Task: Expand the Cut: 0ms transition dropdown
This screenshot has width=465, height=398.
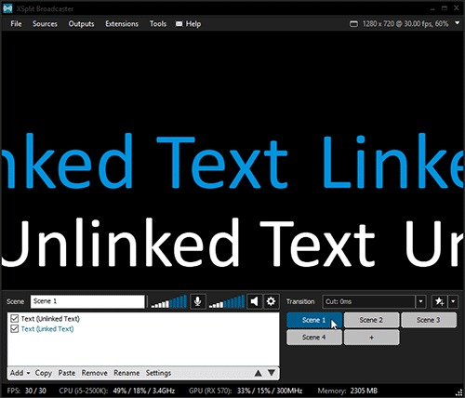Action: click(420, 301)
